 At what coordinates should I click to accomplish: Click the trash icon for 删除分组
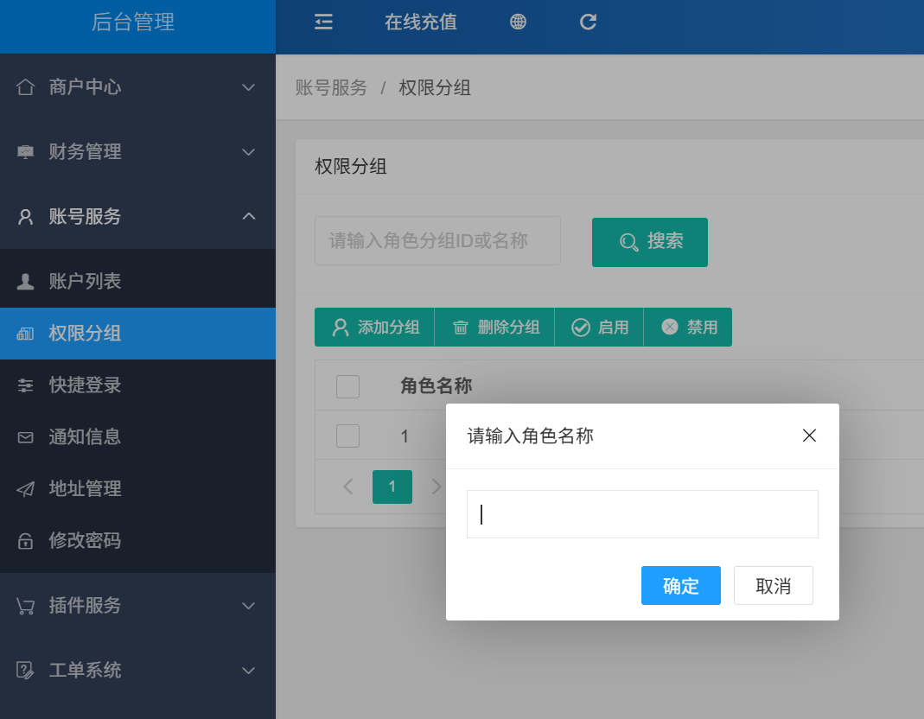[461, 328]
